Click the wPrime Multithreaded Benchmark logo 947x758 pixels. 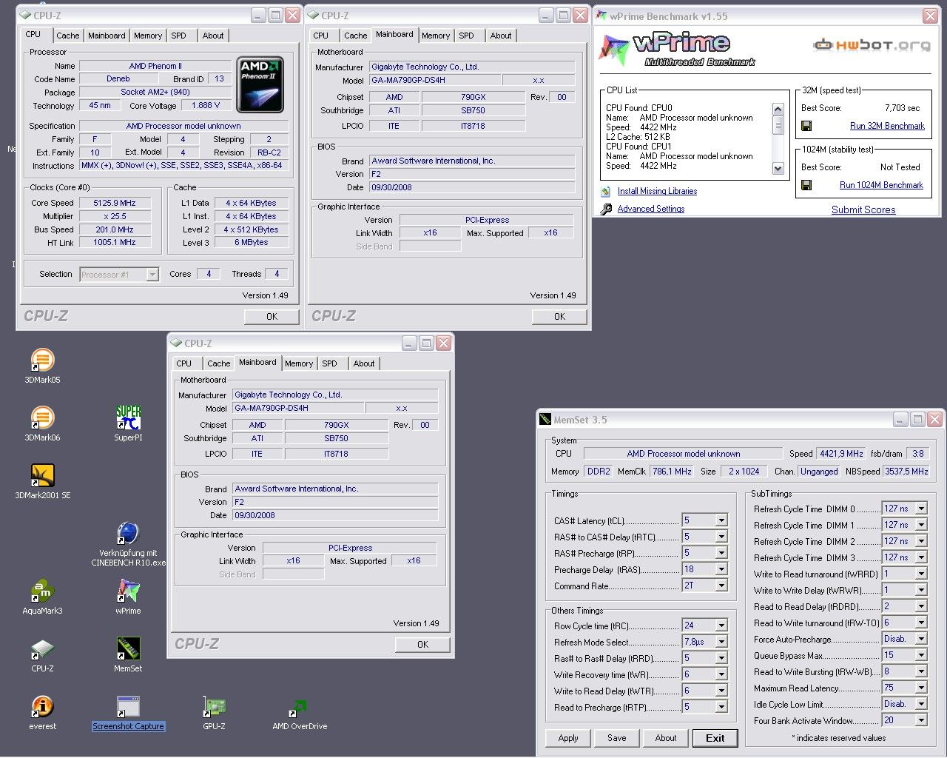pyautogui.click(x=676, y=49)
